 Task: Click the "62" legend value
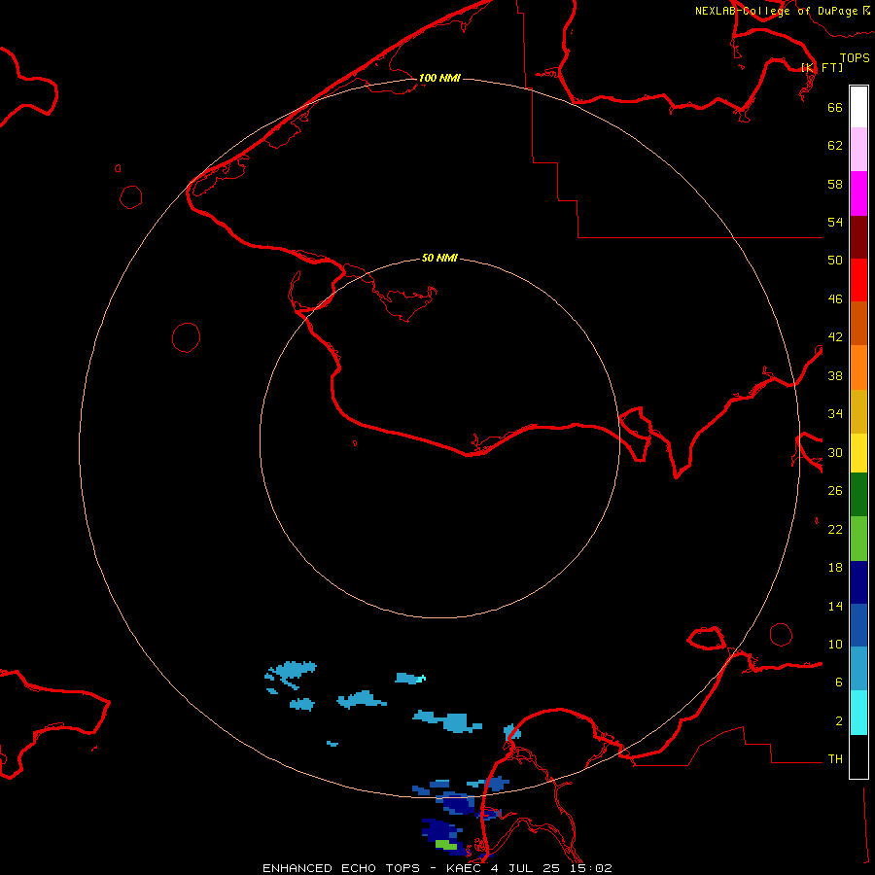(x=835, y=146)
